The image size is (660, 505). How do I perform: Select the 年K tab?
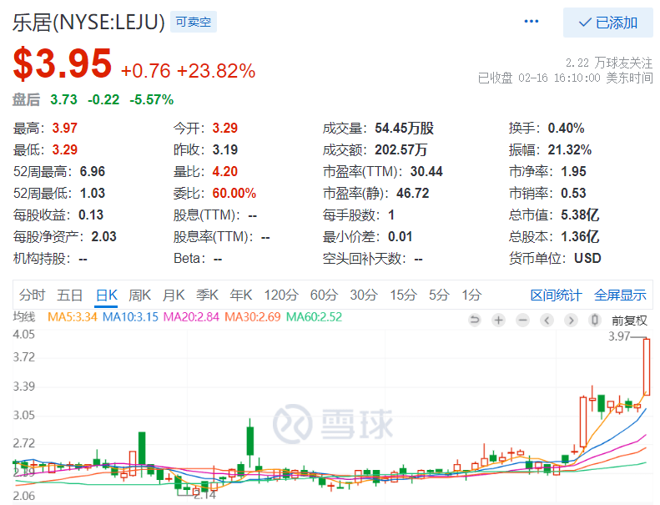tap(241, 295)
